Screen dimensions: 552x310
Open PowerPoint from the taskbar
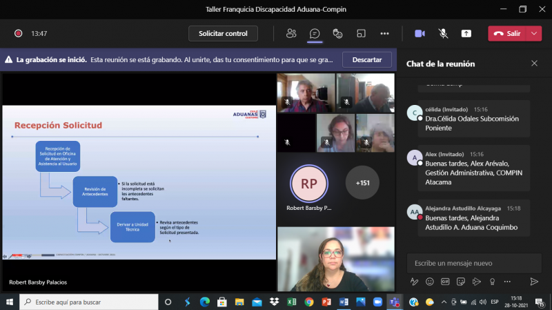pyautogui.click(x=326, y=302)
